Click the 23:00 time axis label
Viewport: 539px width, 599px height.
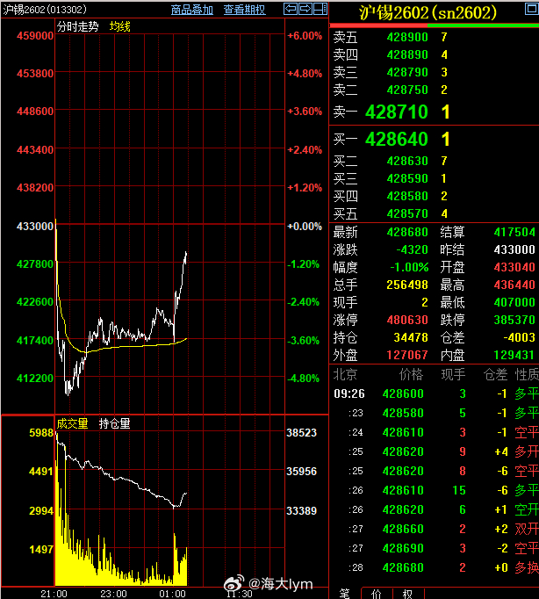point(113,594)
